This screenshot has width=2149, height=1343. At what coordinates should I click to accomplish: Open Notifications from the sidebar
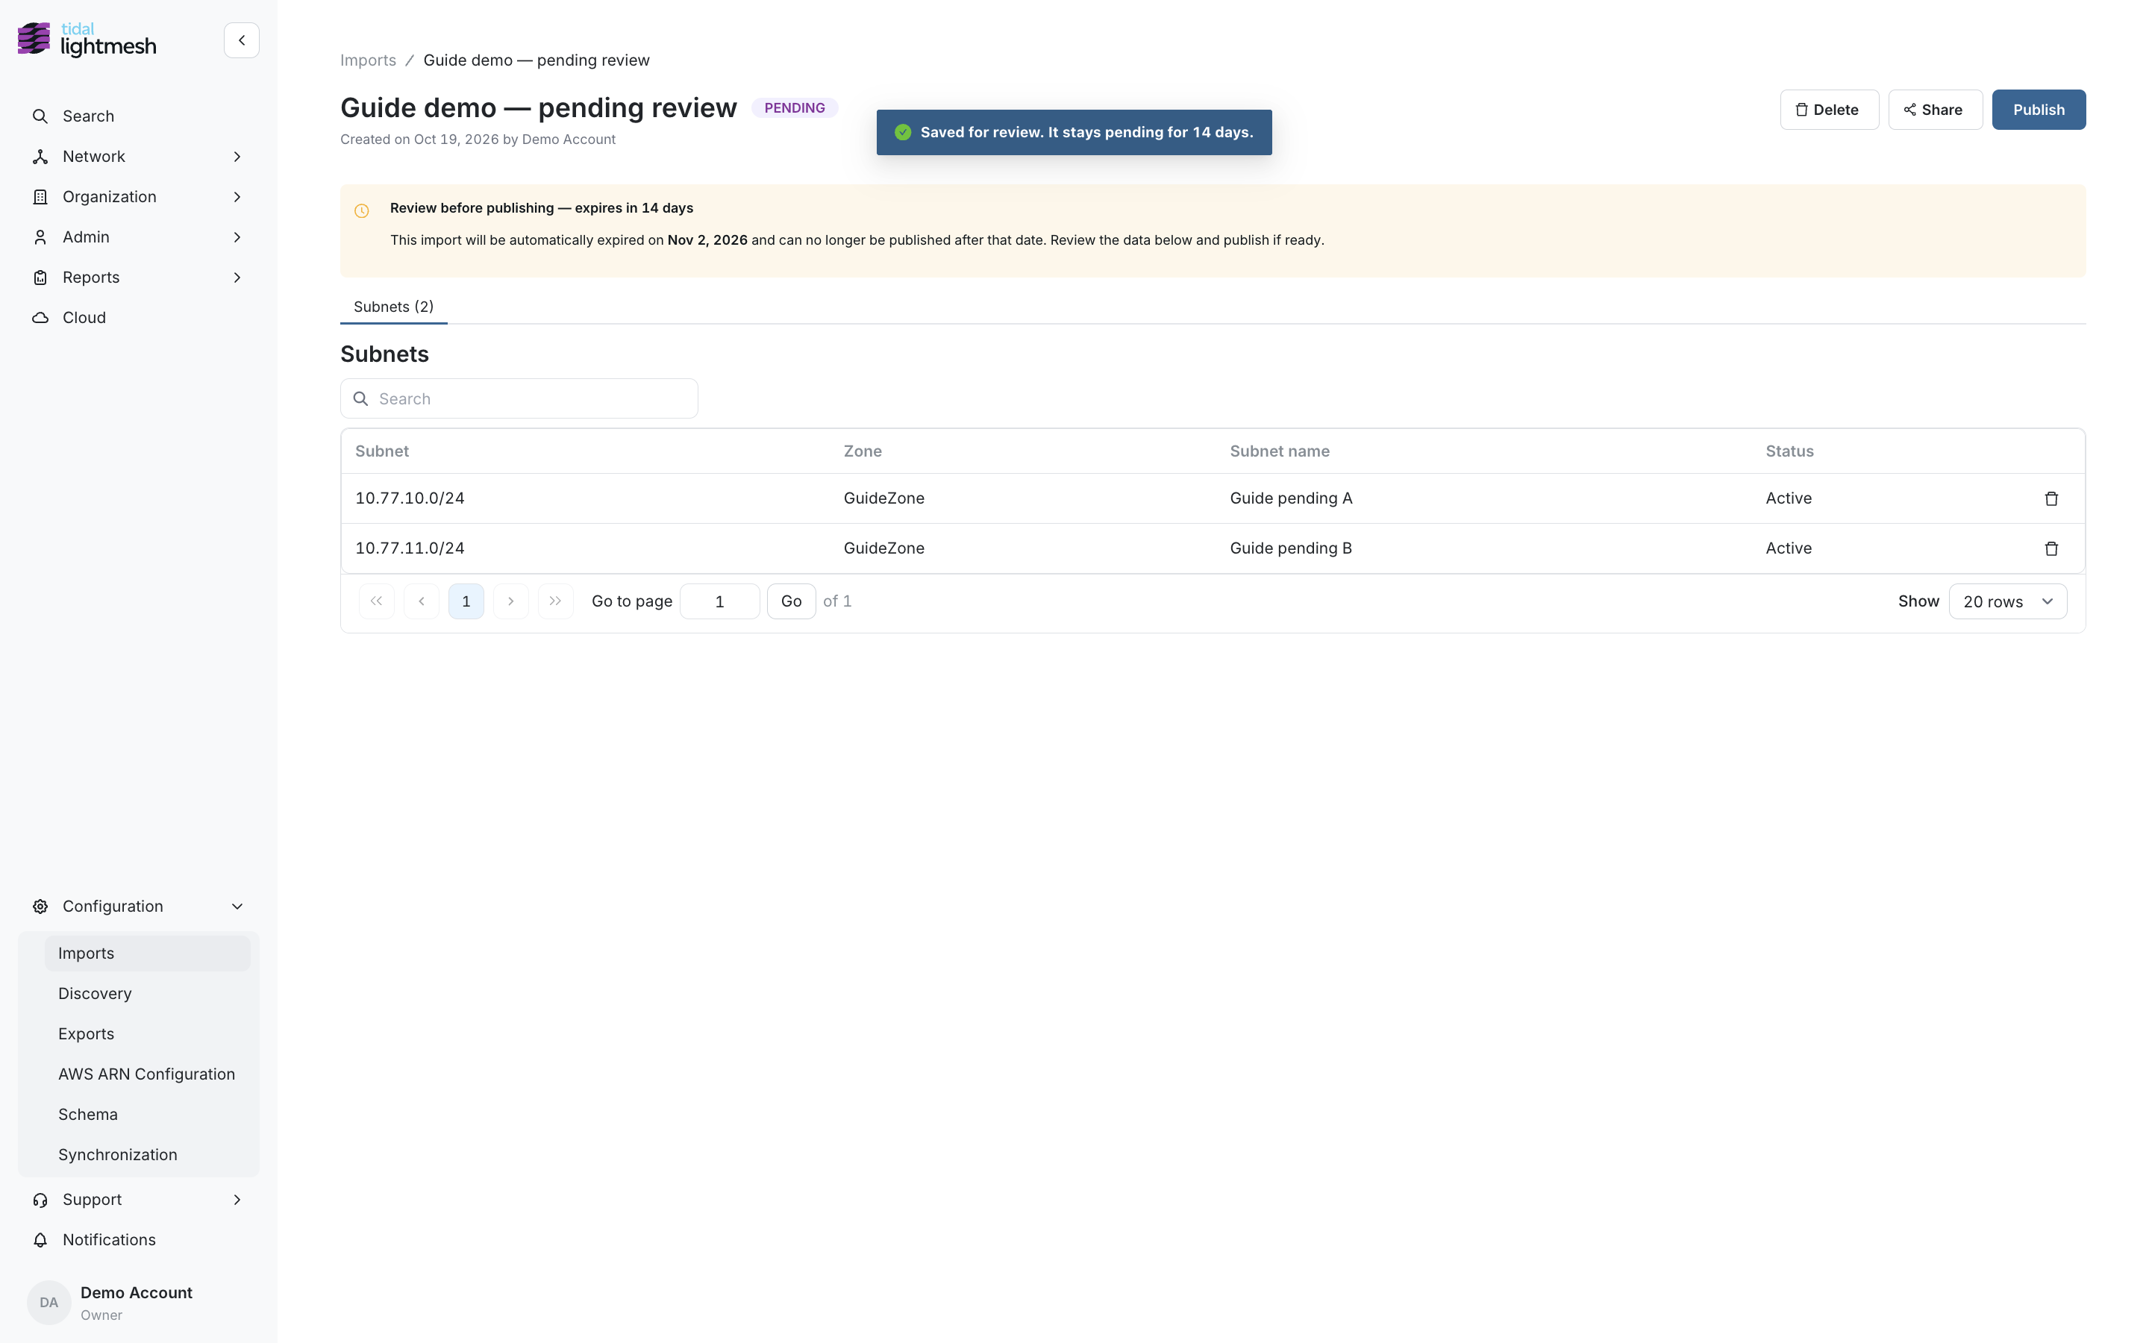click(x=137, y=1239)
